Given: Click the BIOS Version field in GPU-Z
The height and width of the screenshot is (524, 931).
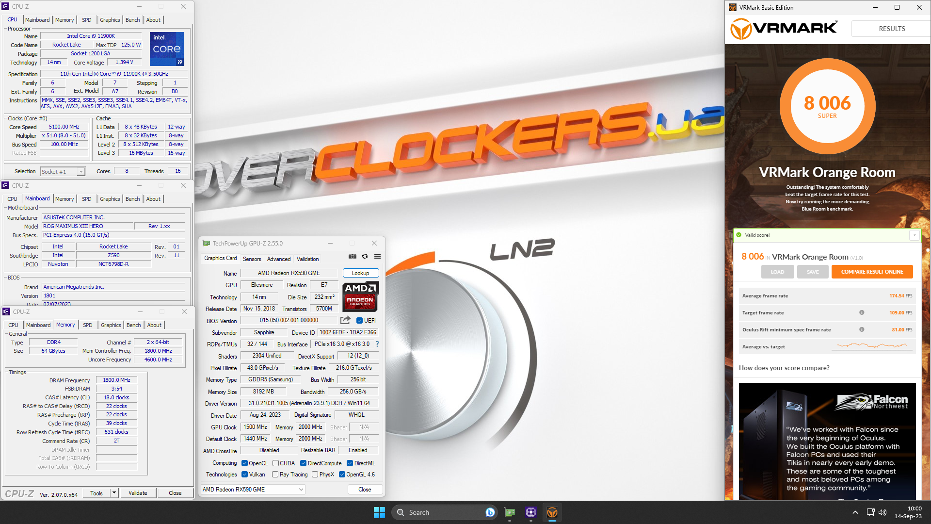Looking at the screenshot, I should coord(289,320).
